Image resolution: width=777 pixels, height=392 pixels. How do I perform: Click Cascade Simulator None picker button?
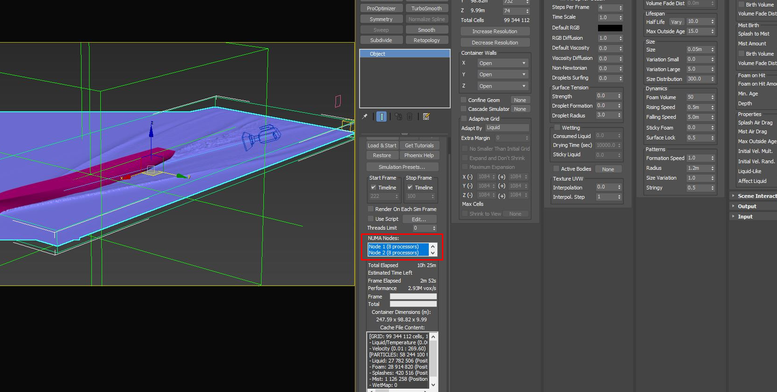click(520, 109)
